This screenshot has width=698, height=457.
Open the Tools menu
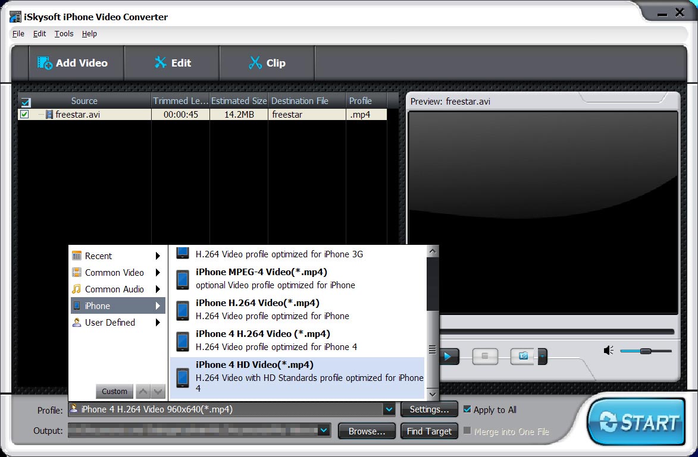(64, 34)
